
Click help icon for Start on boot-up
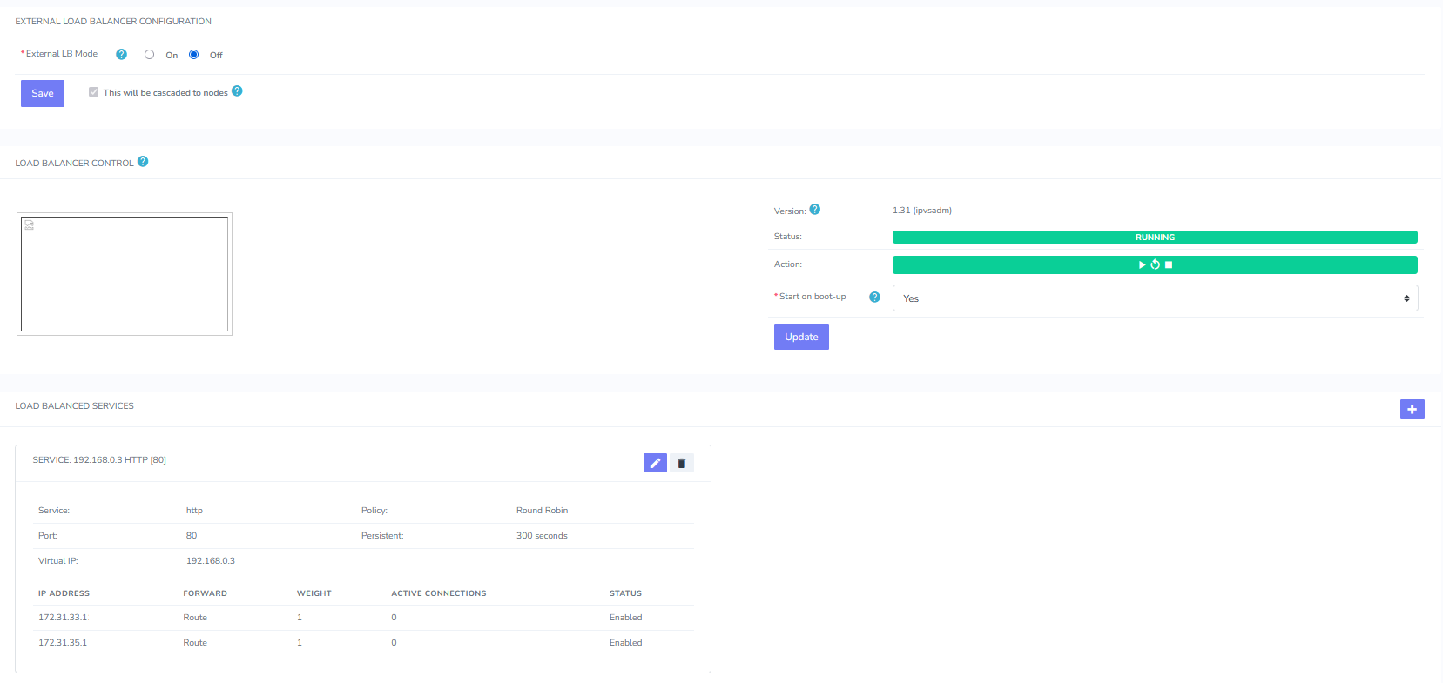875,297
